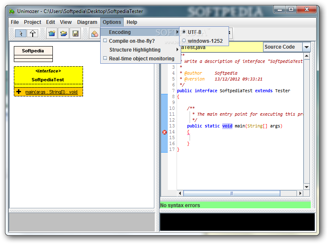328x244 pixels.
Task: Click the new project icon
Action: [x=51, y=34]
